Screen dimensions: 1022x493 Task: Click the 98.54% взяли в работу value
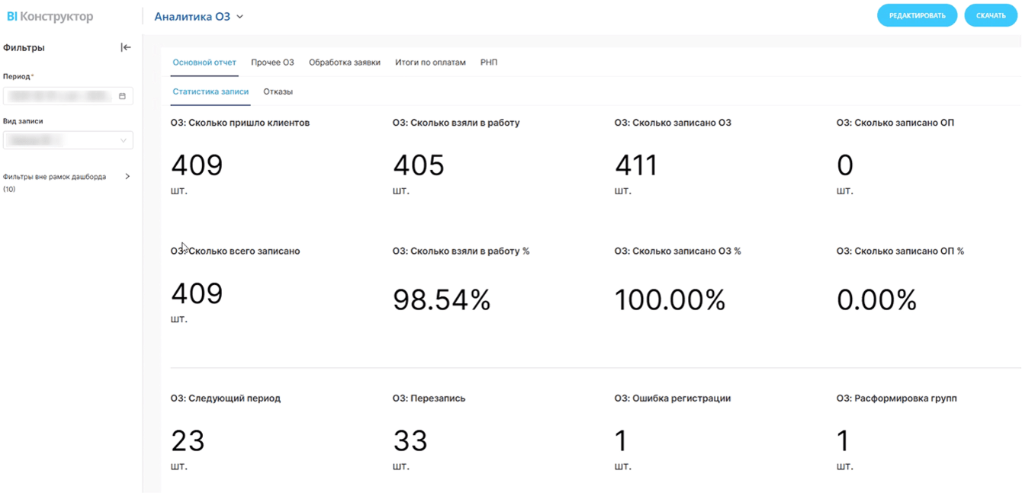tap(442, 300)
